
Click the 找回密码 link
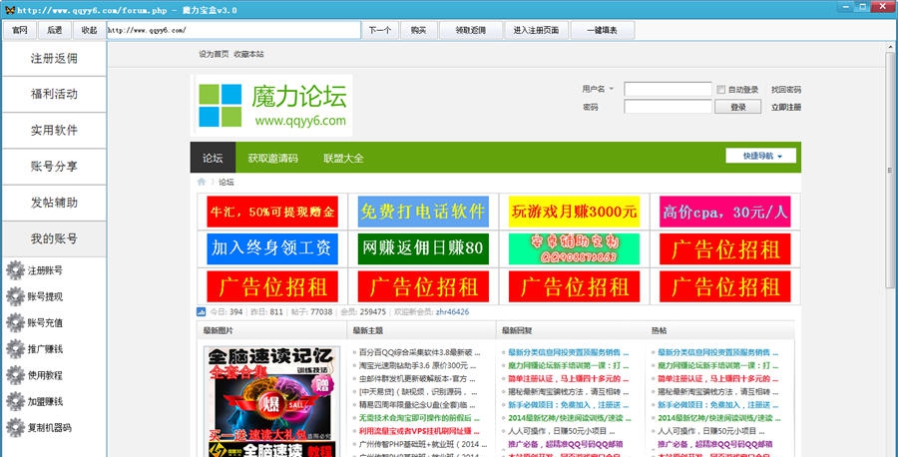(786, 90)
